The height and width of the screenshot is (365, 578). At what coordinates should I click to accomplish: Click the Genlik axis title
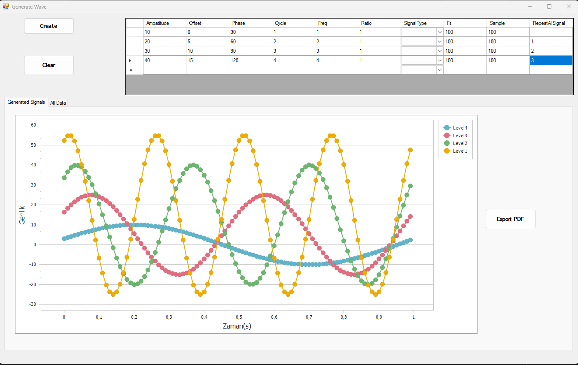click(x=22, y=215)
